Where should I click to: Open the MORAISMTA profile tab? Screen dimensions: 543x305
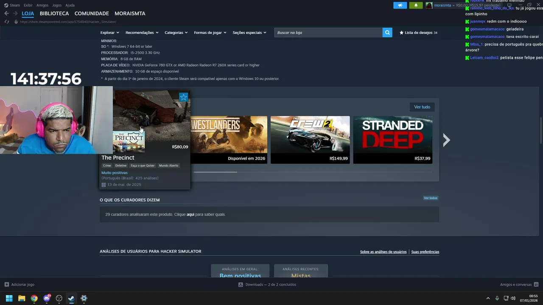130,14
